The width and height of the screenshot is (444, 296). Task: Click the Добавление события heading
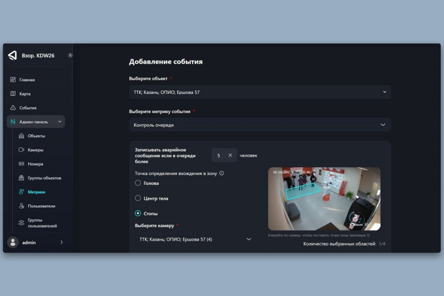165,62
